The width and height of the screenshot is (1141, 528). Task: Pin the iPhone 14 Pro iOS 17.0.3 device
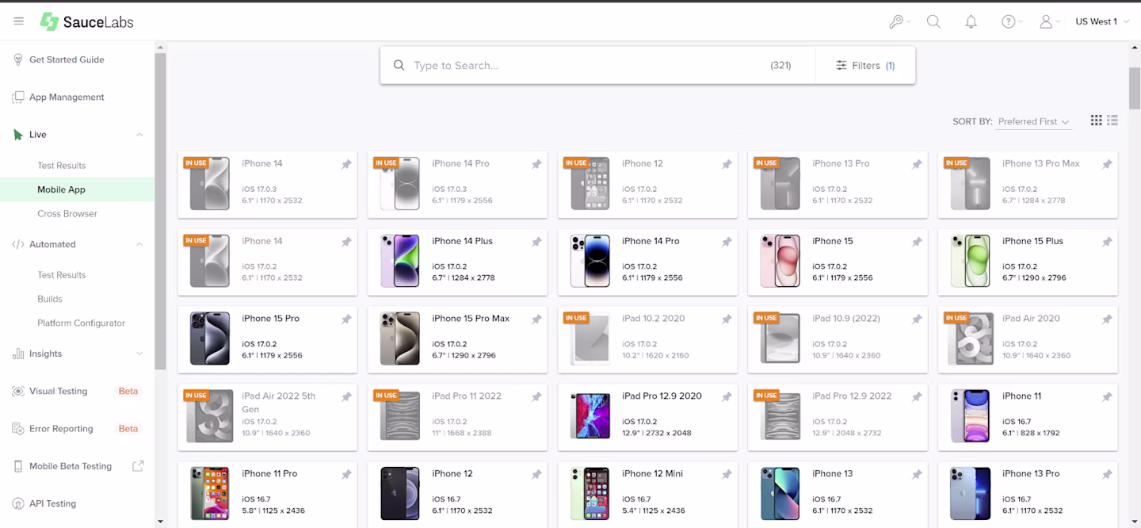point(536,164)
